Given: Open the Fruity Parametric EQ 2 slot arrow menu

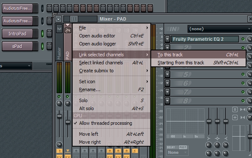Looking at the screenshot, I should coord(167,39).
